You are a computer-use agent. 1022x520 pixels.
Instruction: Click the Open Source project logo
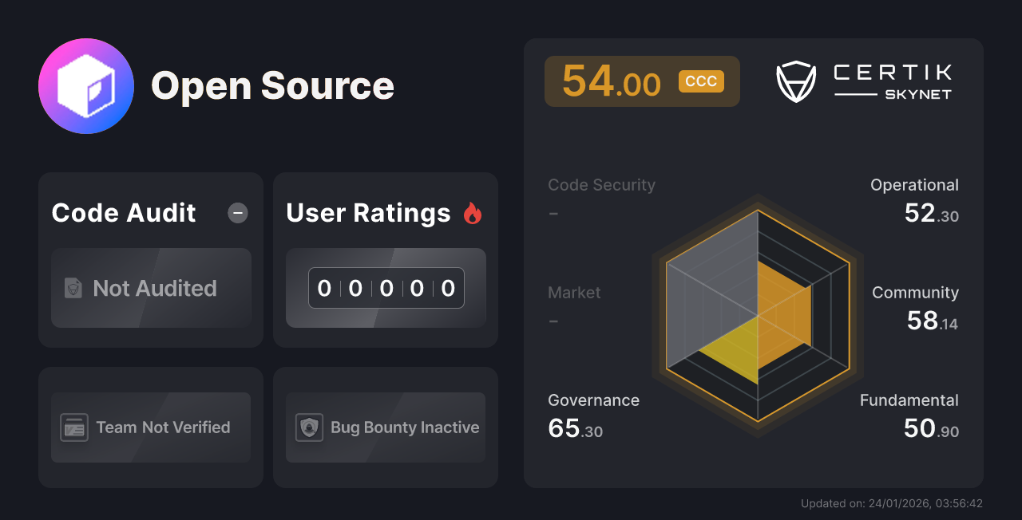(x=86, y=86)
